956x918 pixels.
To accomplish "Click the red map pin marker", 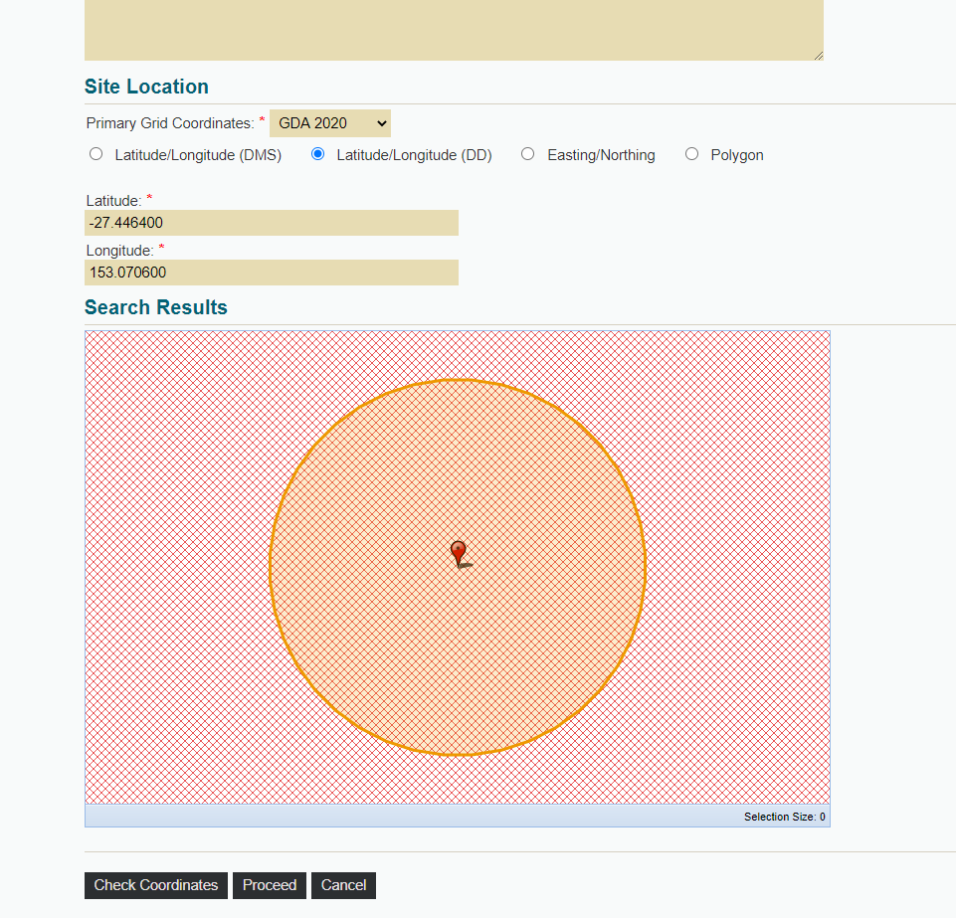I will 459,553.
